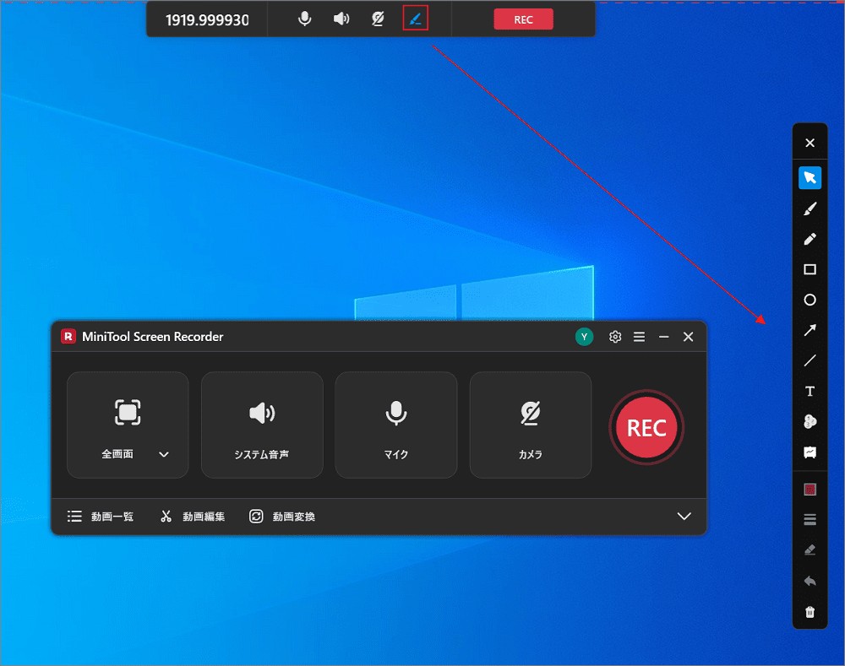Select the arrow annotation tool
The height and width of the screenshot is (666, 845).
point(810,330)
